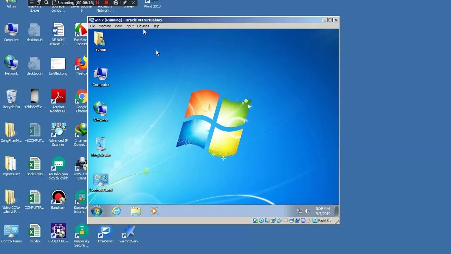Select the host Network desktop icon
Image resolution: width=451 pixels, height=254 pixels.
point(11,66)
